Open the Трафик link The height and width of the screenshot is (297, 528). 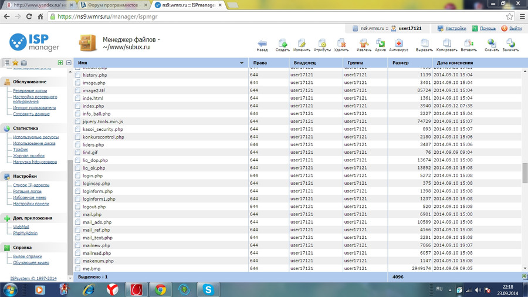coord(21,150)
